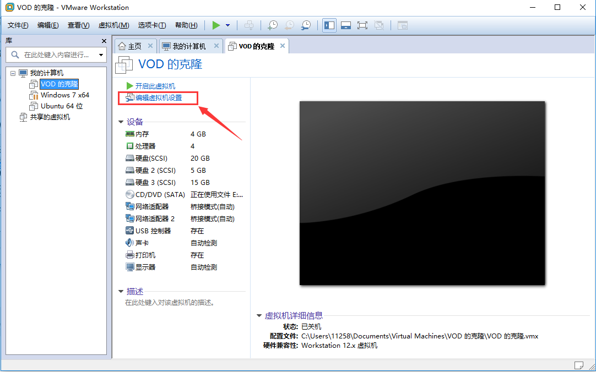This screenshot has height=372, width=596.
Task: Click the 打印机 printer icon
Action: tap(129, 255)
